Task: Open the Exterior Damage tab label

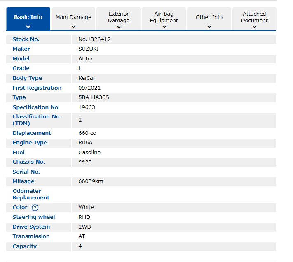Action: pyautogui.click(x=119, y=17)
